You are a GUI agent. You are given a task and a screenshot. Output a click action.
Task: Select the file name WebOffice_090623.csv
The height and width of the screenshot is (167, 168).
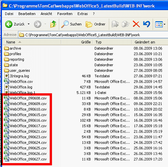[28, 137]
